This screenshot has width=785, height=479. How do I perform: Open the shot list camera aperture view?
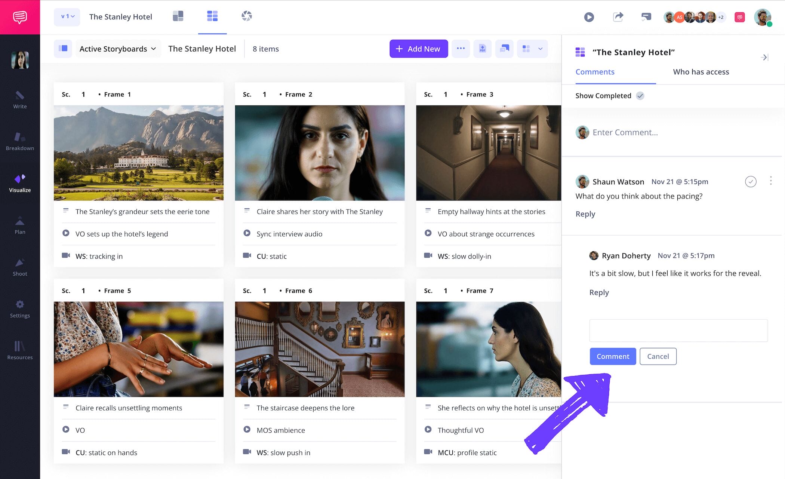(247, 16)
